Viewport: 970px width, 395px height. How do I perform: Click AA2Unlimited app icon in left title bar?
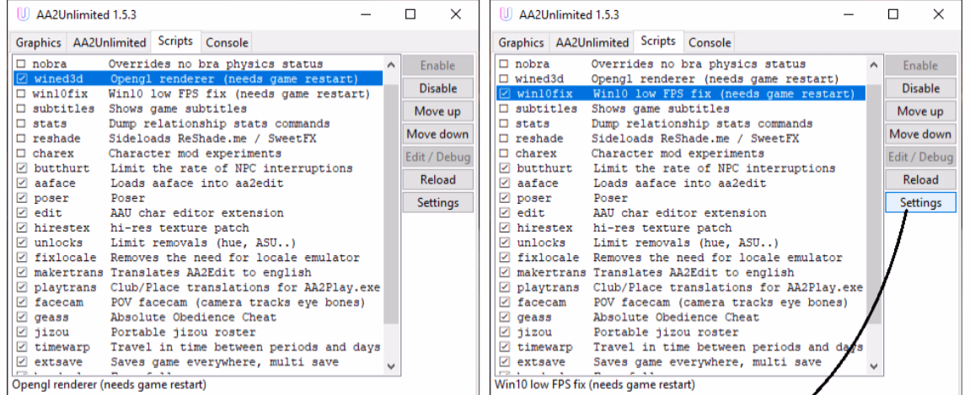tap(23, 14)
